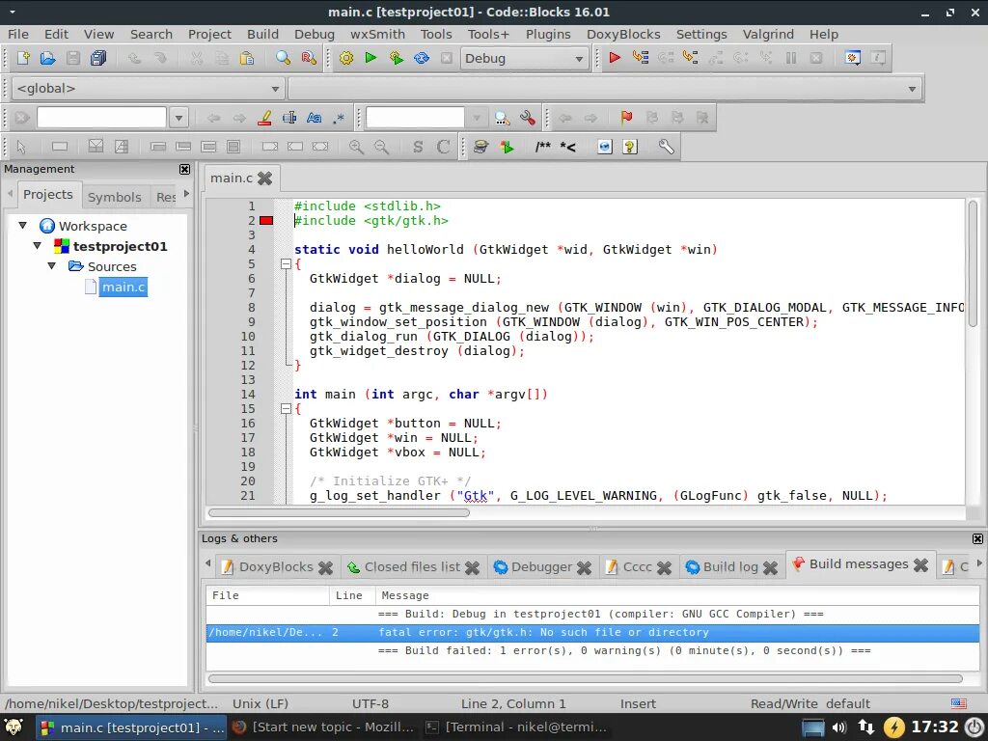The height and width of the screenshot is (741, 988).
Task: Close the Management panel
Action: coord(184,169)
